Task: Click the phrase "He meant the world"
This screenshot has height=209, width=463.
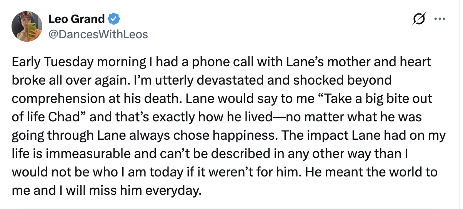Action: point(359,172)
